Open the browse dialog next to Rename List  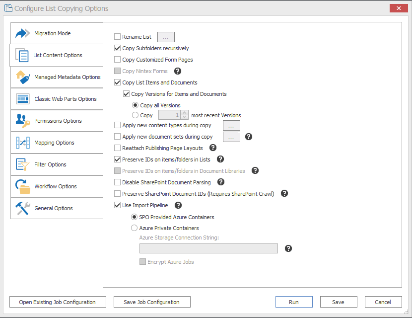165,37
